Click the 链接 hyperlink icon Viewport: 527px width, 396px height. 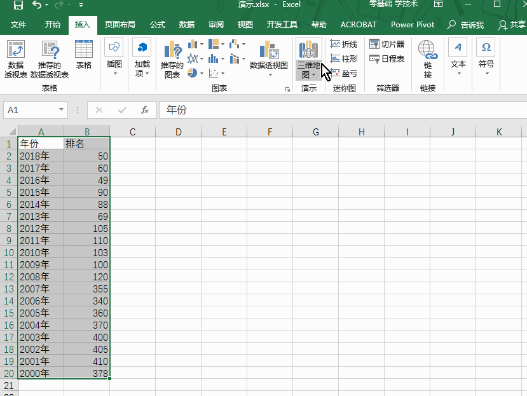428,60
